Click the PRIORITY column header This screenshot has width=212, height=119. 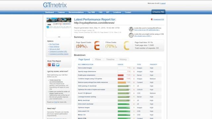[153, 64]
